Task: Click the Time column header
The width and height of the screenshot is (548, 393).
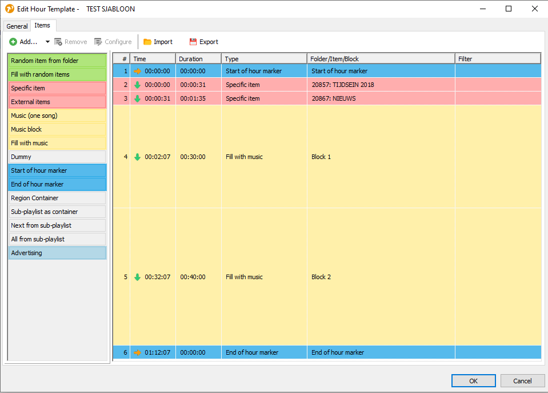Action: coord(153,59)
